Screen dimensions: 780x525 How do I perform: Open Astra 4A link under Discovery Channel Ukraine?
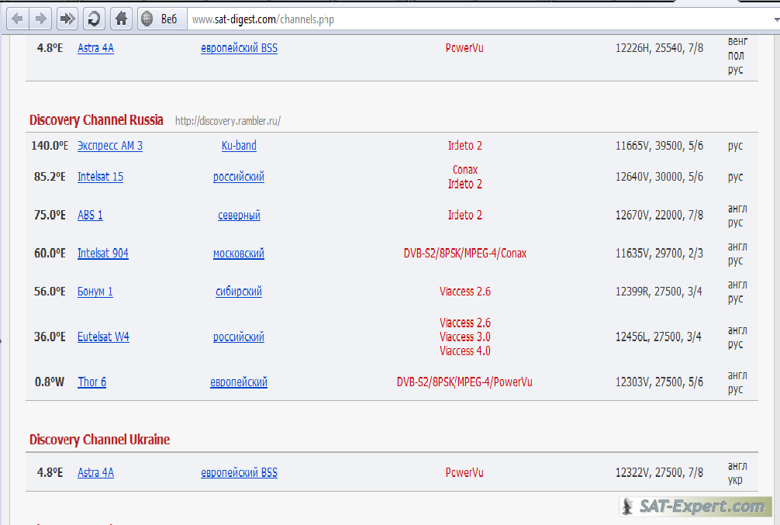(x=95, y=473)
